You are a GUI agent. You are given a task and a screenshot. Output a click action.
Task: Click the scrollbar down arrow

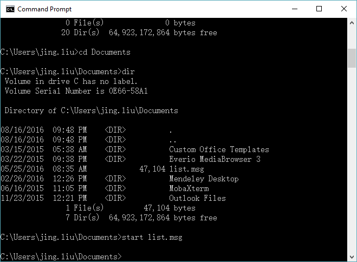(352, 257)
